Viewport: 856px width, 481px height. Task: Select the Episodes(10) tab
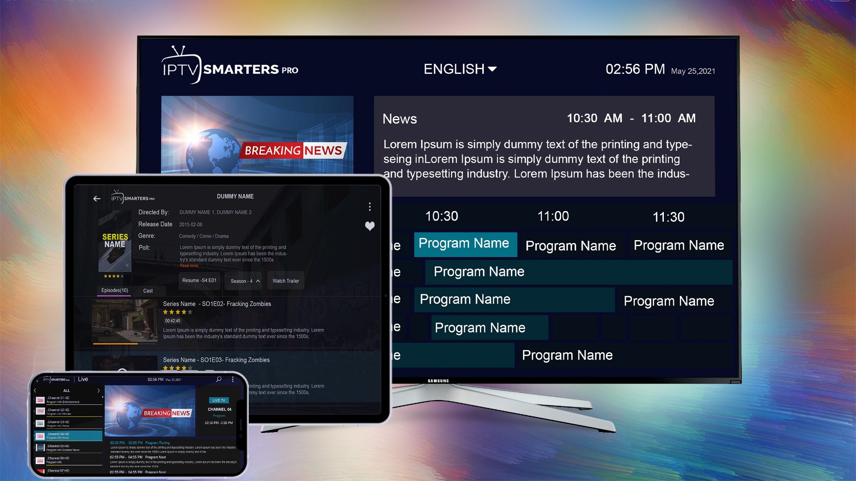tap(115, 290)
